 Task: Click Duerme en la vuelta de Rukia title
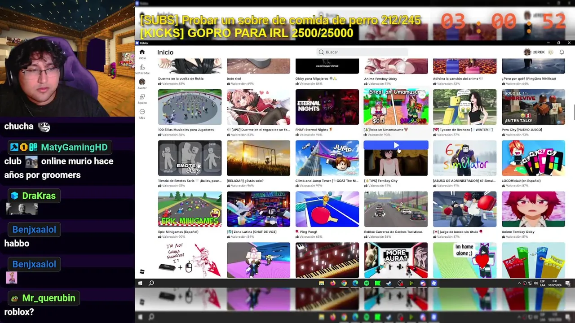point(181,79)
